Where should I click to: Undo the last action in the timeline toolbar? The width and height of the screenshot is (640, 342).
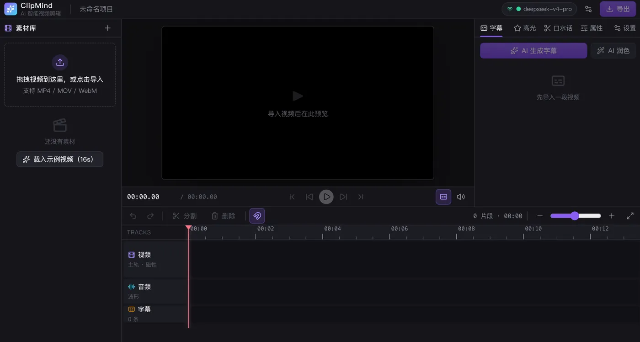(x=133, y=216)
